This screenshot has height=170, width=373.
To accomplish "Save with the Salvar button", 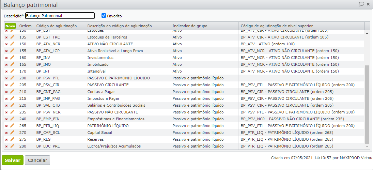I will pos(13,160).
